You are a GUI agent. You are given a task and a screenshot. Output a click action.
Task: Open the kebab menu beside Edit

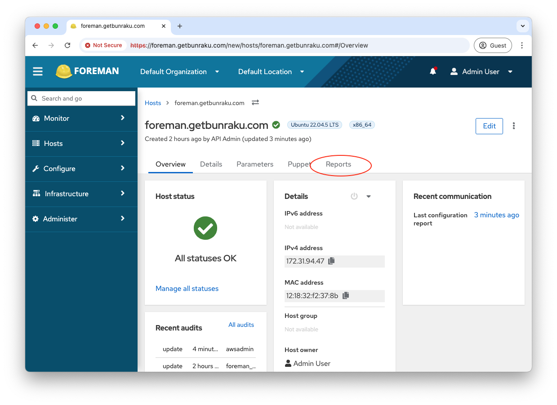click(514, 126)
